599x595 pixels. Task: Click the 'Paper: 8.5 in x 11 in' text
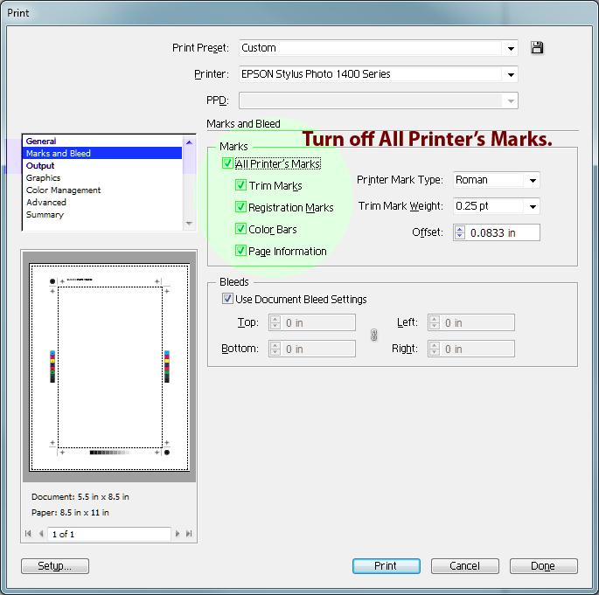pos(70,512)
